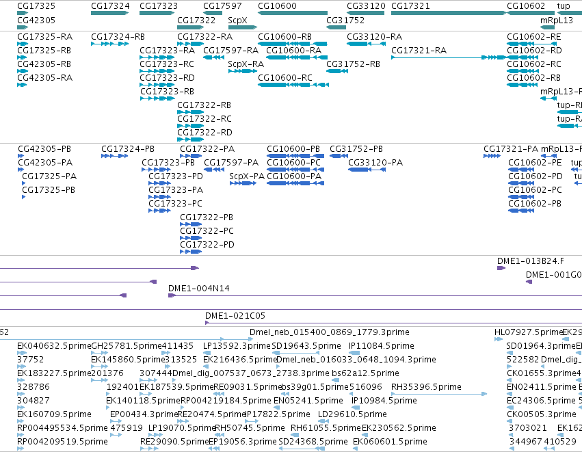Click transcript label CG17322-RA
This screenshot has height=452, width=582.
click(205, 37)
